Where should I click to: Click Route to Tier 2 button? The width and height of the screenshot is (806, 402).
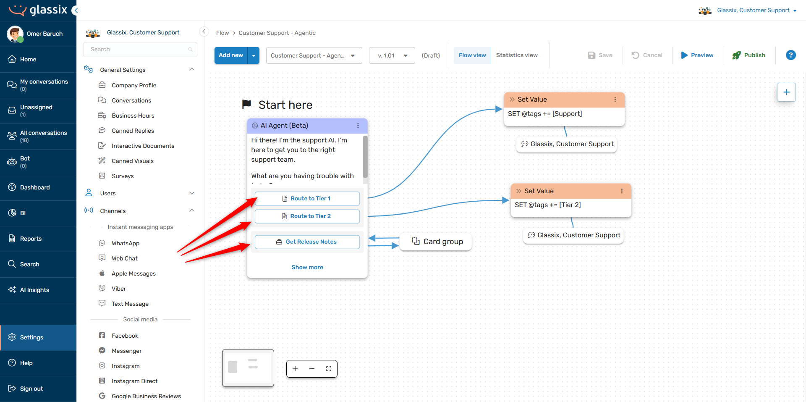[x=307, y=216]
